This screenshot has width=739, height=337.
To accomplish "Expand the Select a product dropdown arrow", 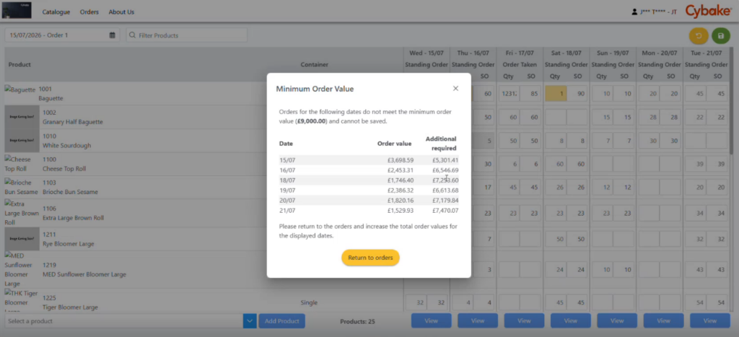I will coord(250,321).
